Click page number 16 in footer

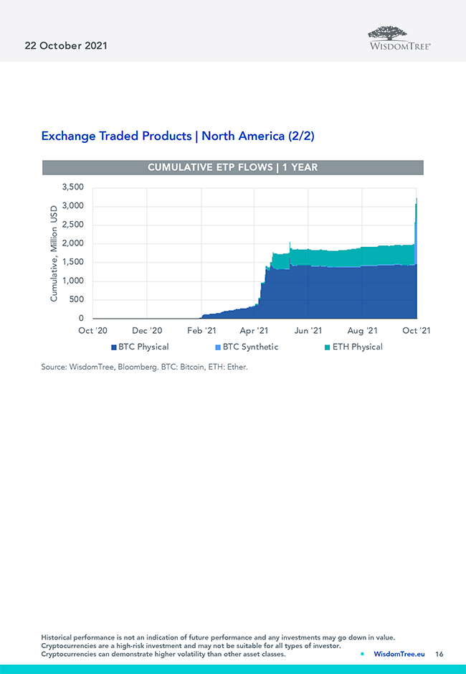coord(439,654)
